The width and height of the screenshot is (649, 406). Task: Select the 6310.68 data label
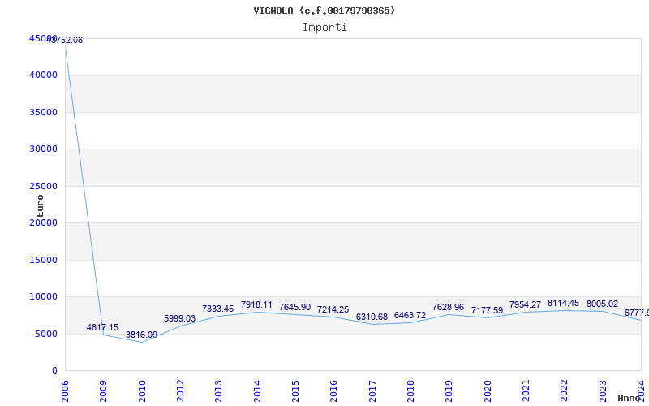pos(372,317)
